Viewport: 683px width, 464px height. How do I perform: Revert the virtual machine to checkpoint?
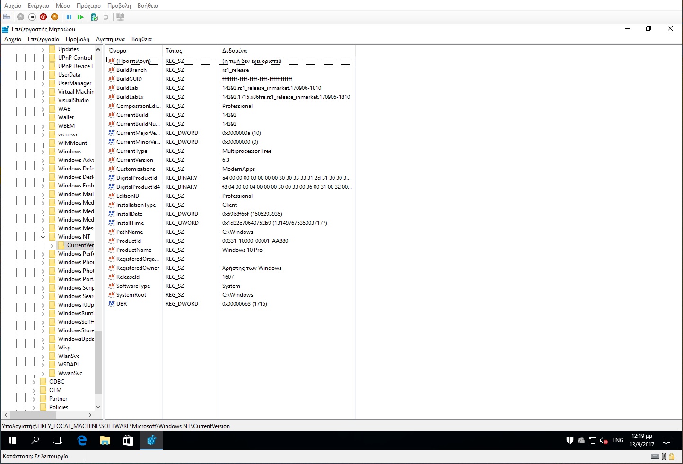pyautogui.click(x=106, y=17)
